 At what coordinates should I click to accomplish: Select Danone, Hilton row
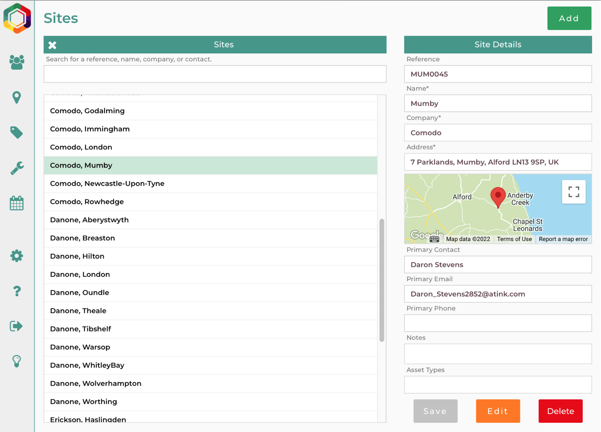211,256
